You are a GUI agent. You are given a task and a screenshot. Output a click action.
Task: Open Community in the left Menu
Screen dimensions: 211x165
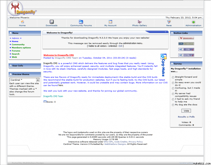click(x=18, y=44)
